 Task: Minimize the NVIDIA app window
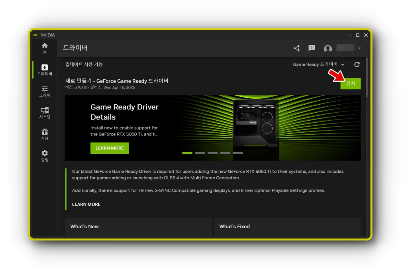(349, 35)
